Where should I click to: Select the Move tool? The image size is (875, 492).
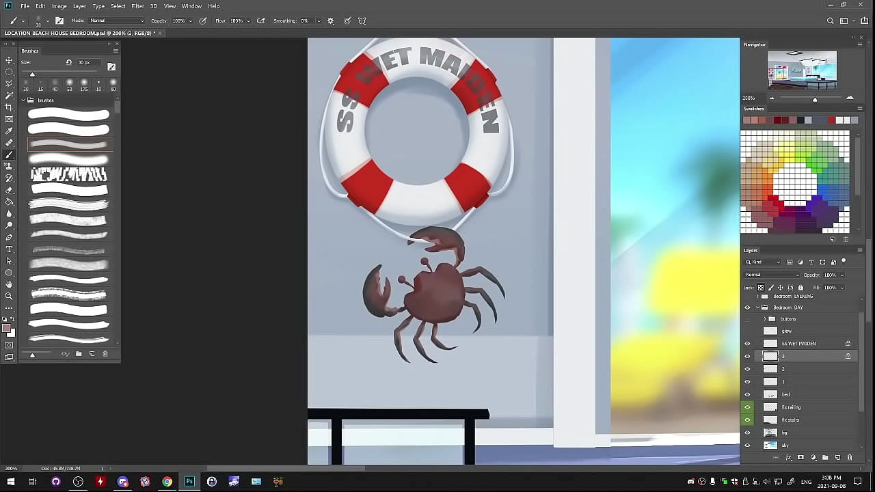point(9,60)
